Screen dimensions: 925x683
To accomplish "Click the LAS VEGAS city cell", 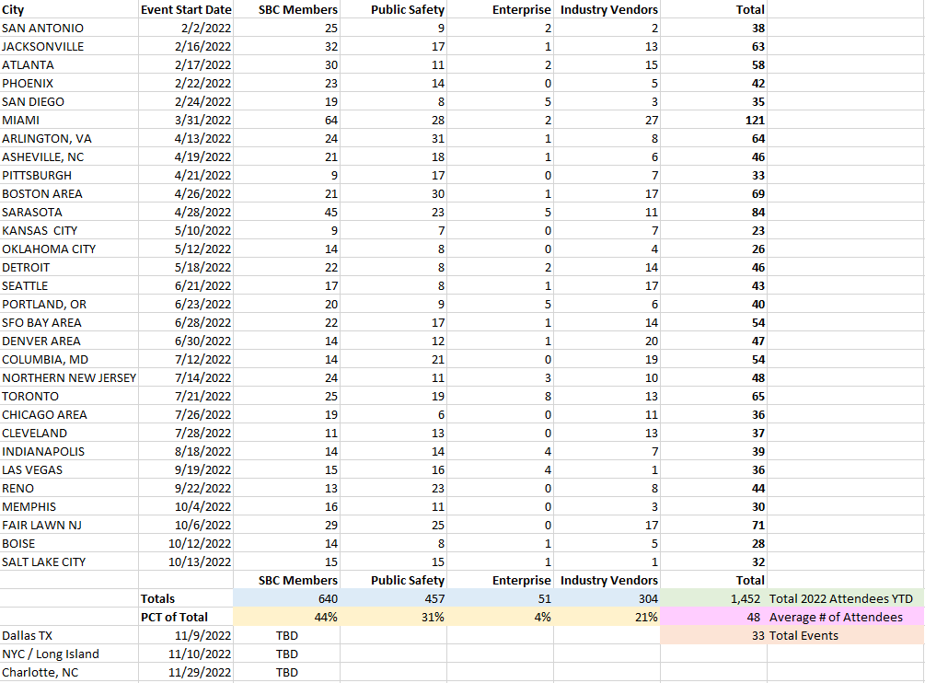I will [x=69, y=469].
